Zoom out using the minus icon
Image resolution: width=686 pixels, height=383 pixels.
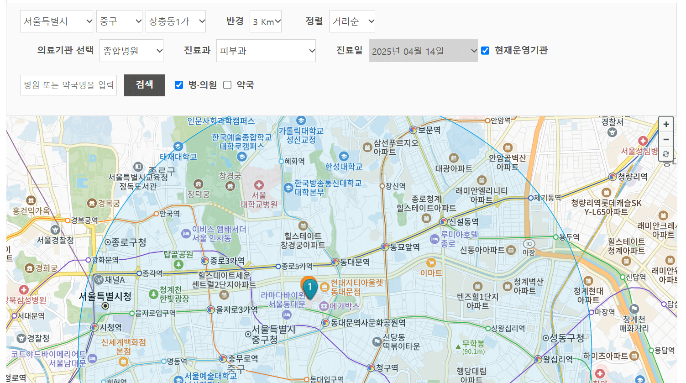[666, 139]
